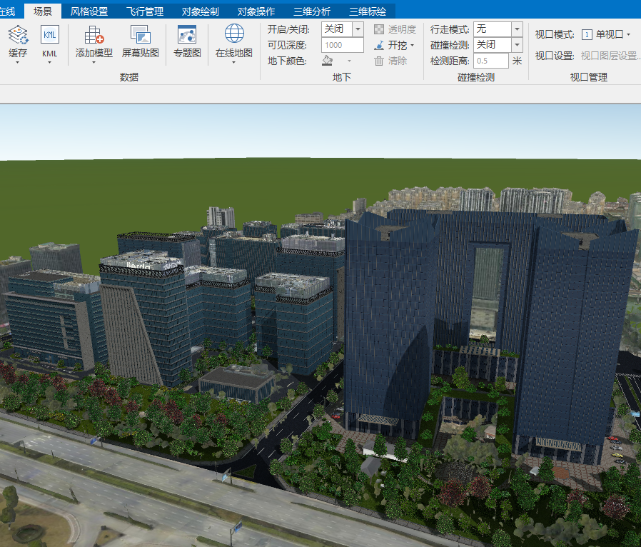Screen dimensions: 641x547
Task: Pick the 地下颜色 underground color swatch
Action: 328,61
